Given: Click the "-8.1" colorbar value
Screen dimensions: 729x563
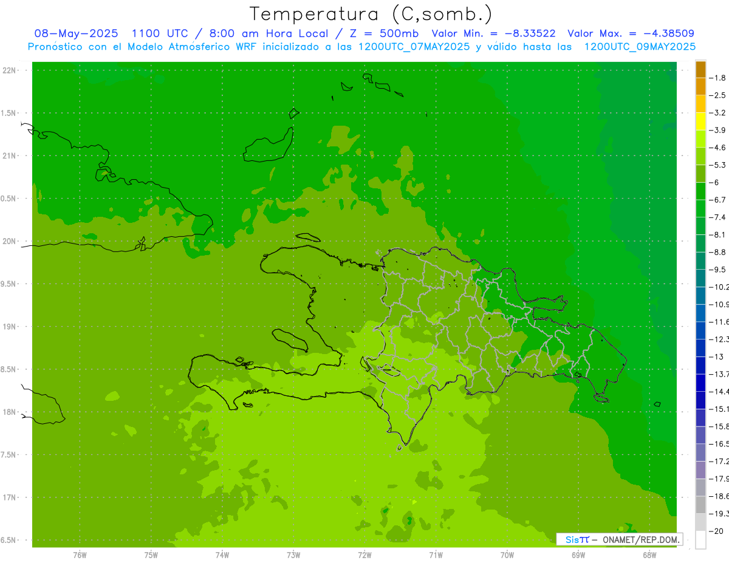Looking at the screenshot, I should point(717,234).
